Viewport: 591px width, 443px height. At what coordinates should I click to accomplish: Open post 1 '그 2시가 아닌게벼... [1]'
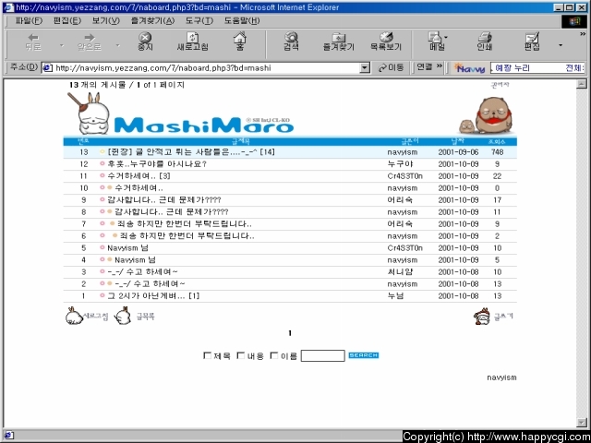(153, 295)
